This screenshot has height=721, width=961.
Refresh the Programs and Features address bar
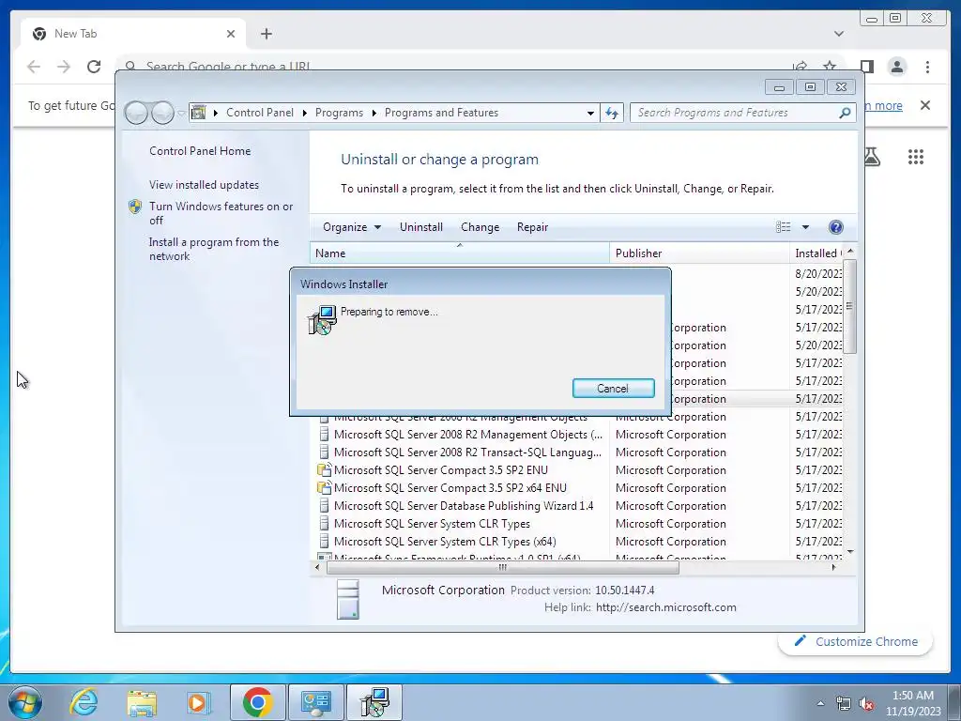click(x=612, y=113)
